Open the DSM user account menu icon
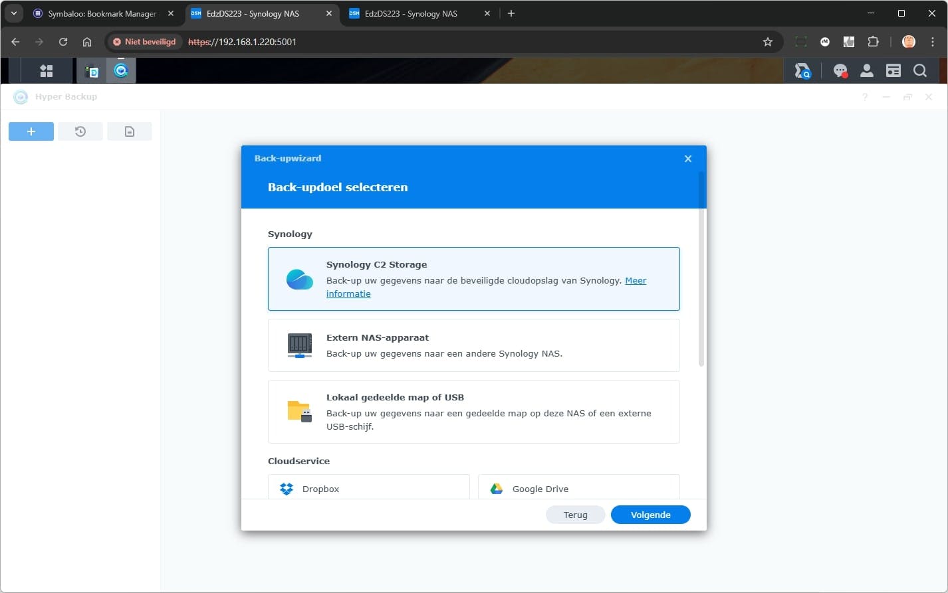 click(866, 70)
